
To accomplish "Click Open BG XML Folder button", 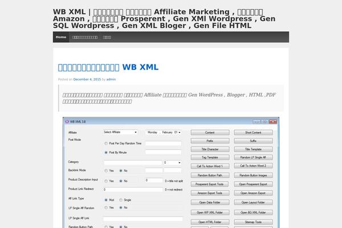I will click(253, 213).
